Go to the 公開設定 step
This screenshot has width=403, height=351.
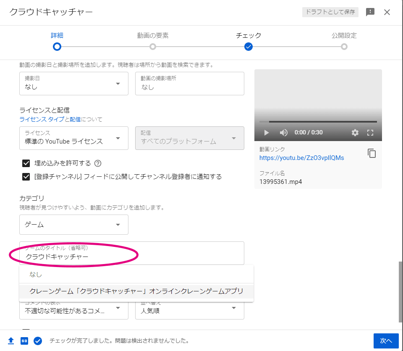(344, 41)
